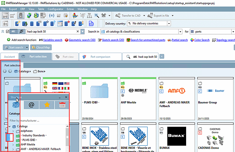Click the globe with green arrows icon
This screenshot has height=152, width=235.
click(29, 16)
